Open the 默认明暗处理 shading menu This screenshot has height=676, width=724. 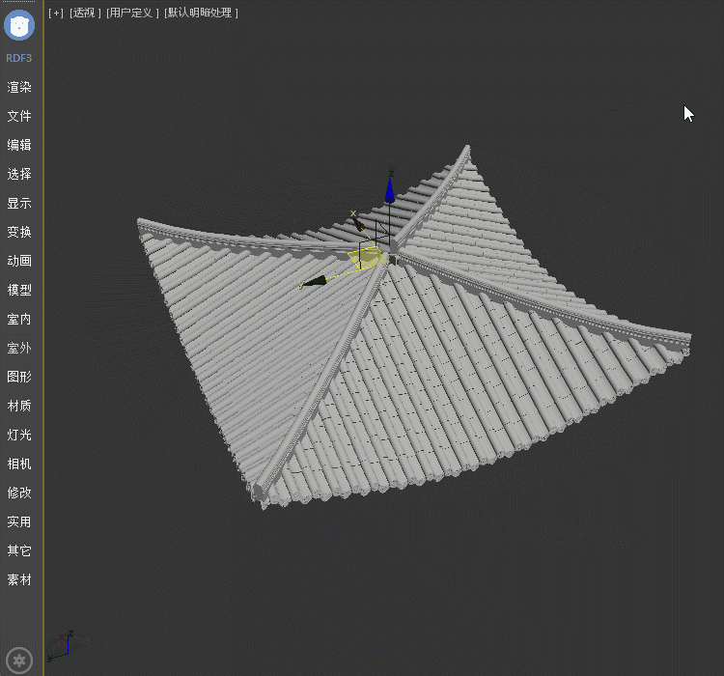202,13
